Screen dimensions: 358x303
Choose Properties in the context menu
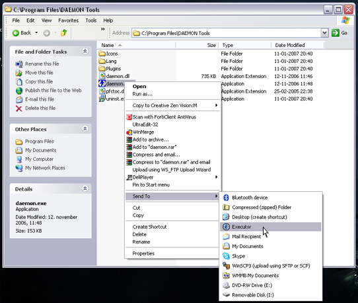[x=173, y=253]
